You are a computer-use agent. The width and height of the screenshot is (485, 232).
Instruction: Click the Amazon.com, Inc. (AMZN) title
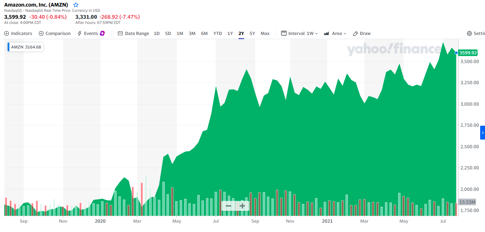pos(36,5)
